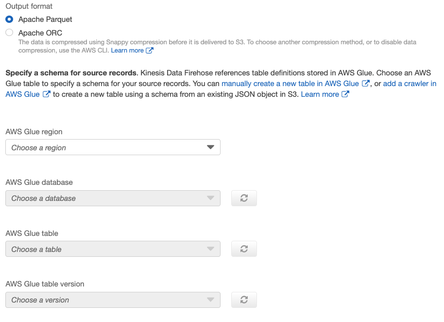Open the AWS Glue table dropdown
The image size is (444, 322).
click(x=113, y=249)
